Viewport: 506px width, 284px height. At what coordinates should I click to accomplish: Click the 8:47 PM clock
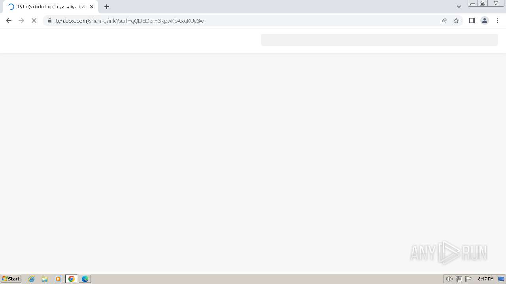tap(485, 279)
